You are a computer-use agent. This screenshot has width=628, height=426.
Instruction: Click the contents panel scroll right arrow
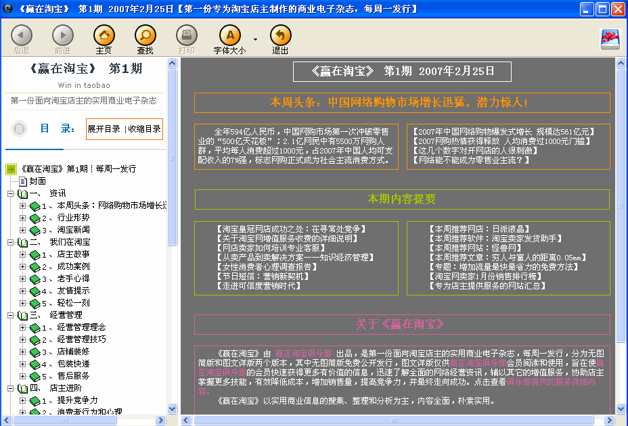tap(161, 421)
